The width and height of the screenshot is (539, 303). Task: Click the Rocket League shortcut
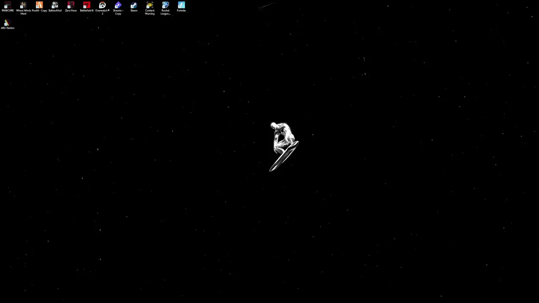[165, 8]
